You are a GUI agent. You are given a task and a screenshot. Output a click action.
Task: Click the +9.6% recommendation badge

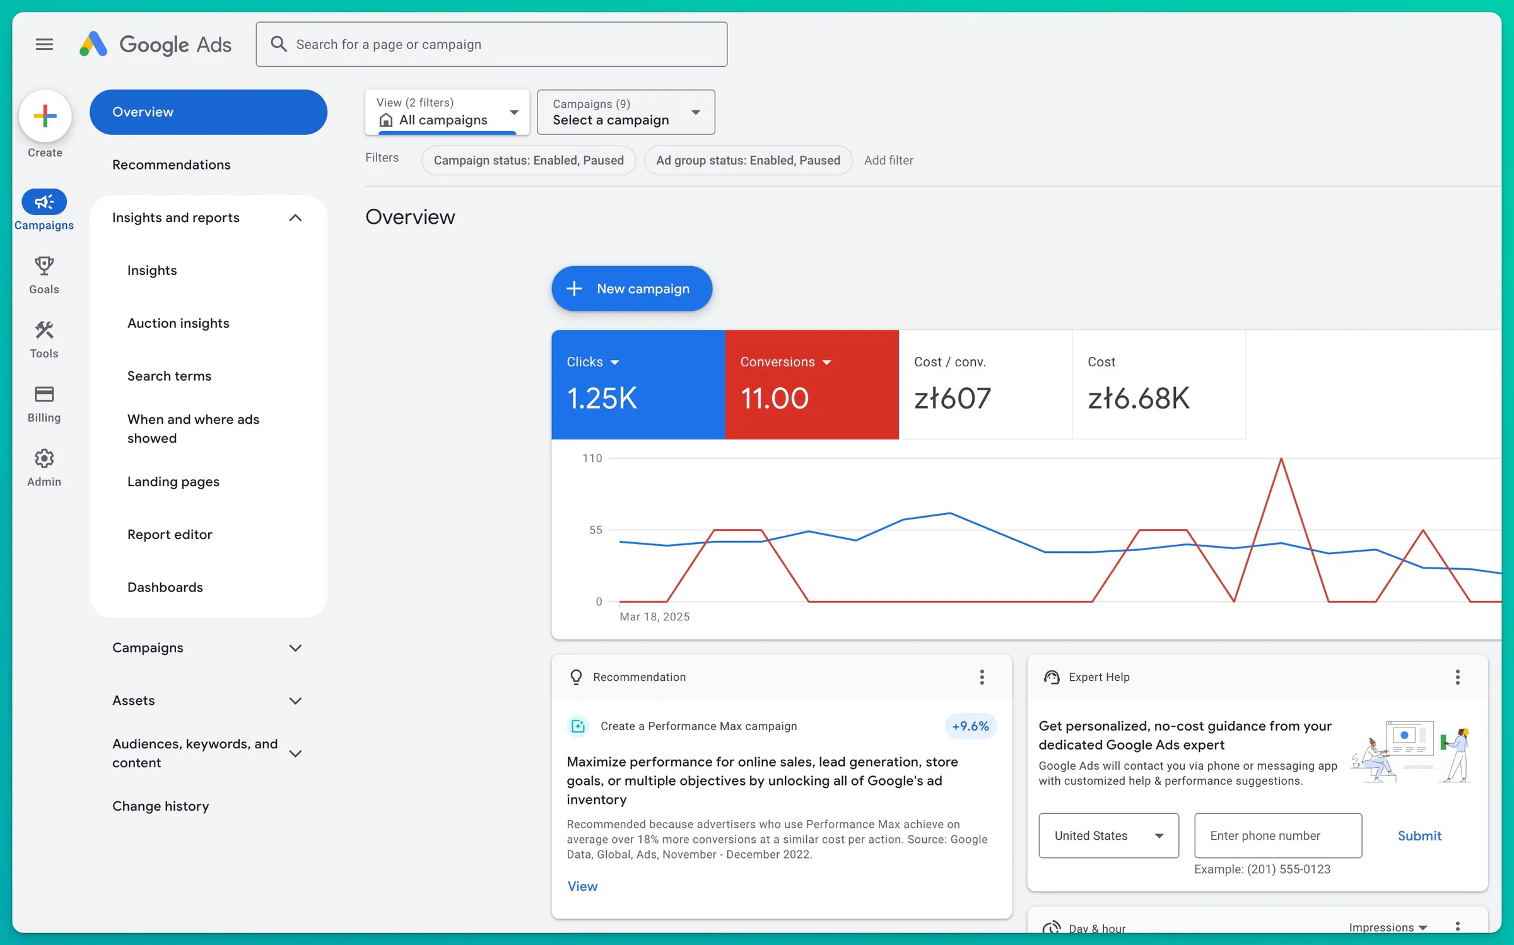pyautogui.click(x=970, y=726)
